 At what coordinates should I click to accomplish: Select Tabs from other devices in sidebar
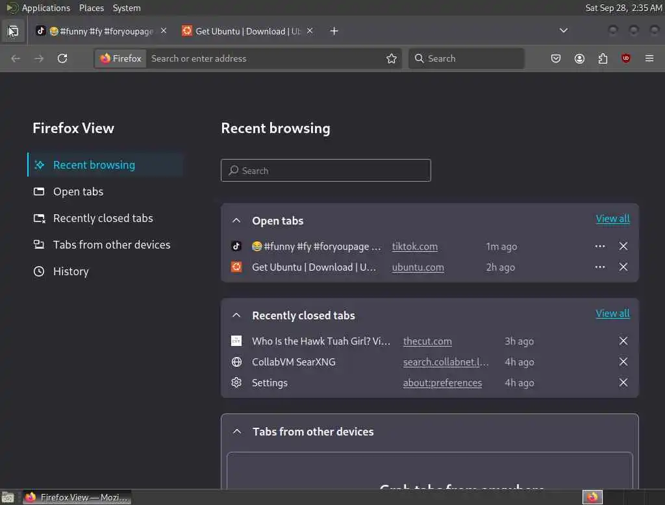pos(106,245)
